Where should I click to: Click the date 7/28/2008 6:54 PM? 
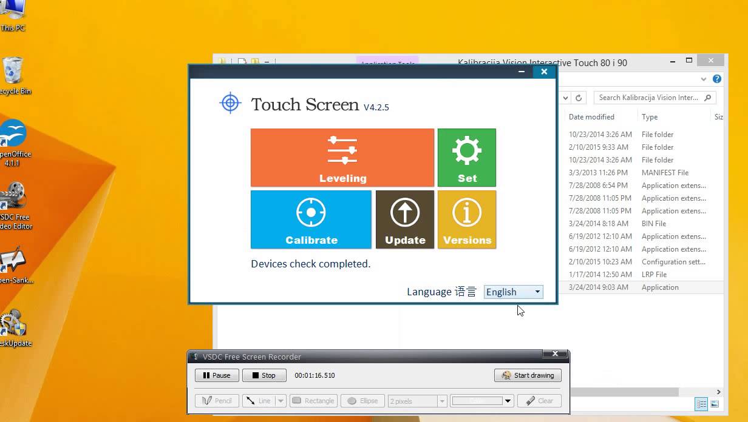tap(598, 185)
